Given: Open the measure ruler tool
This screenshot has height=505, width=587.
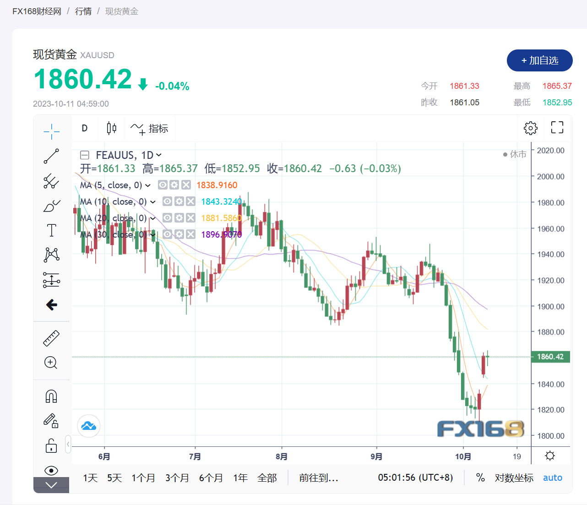Looking at the screenshot, I should pyautogui.click(x=51, y=338).
